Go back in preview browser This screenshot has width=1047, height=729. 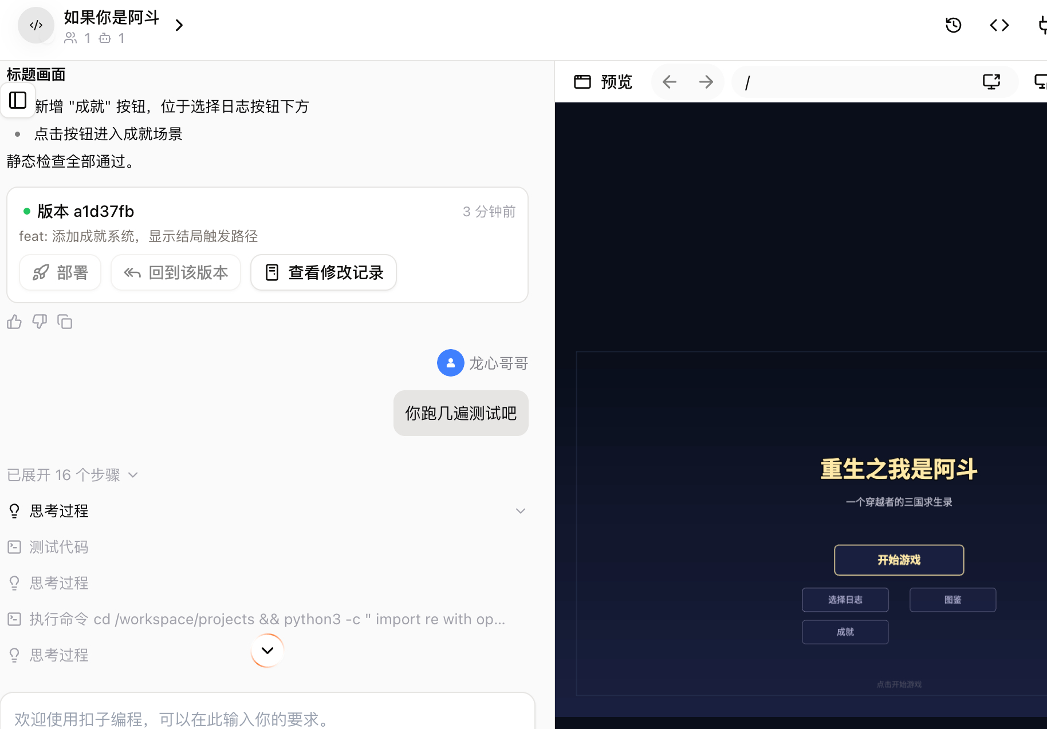tap(670, 82)
